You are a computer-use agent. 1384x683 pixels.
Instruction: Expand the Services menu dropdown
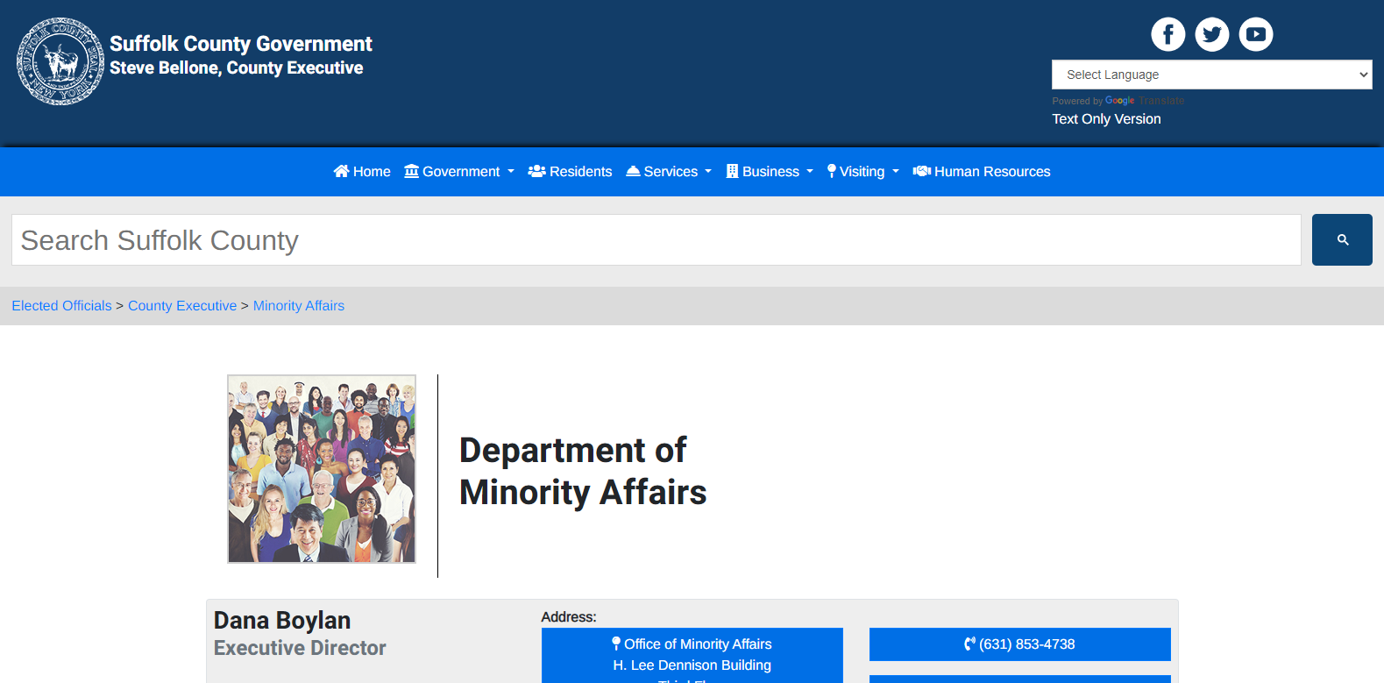pos(669,172)
